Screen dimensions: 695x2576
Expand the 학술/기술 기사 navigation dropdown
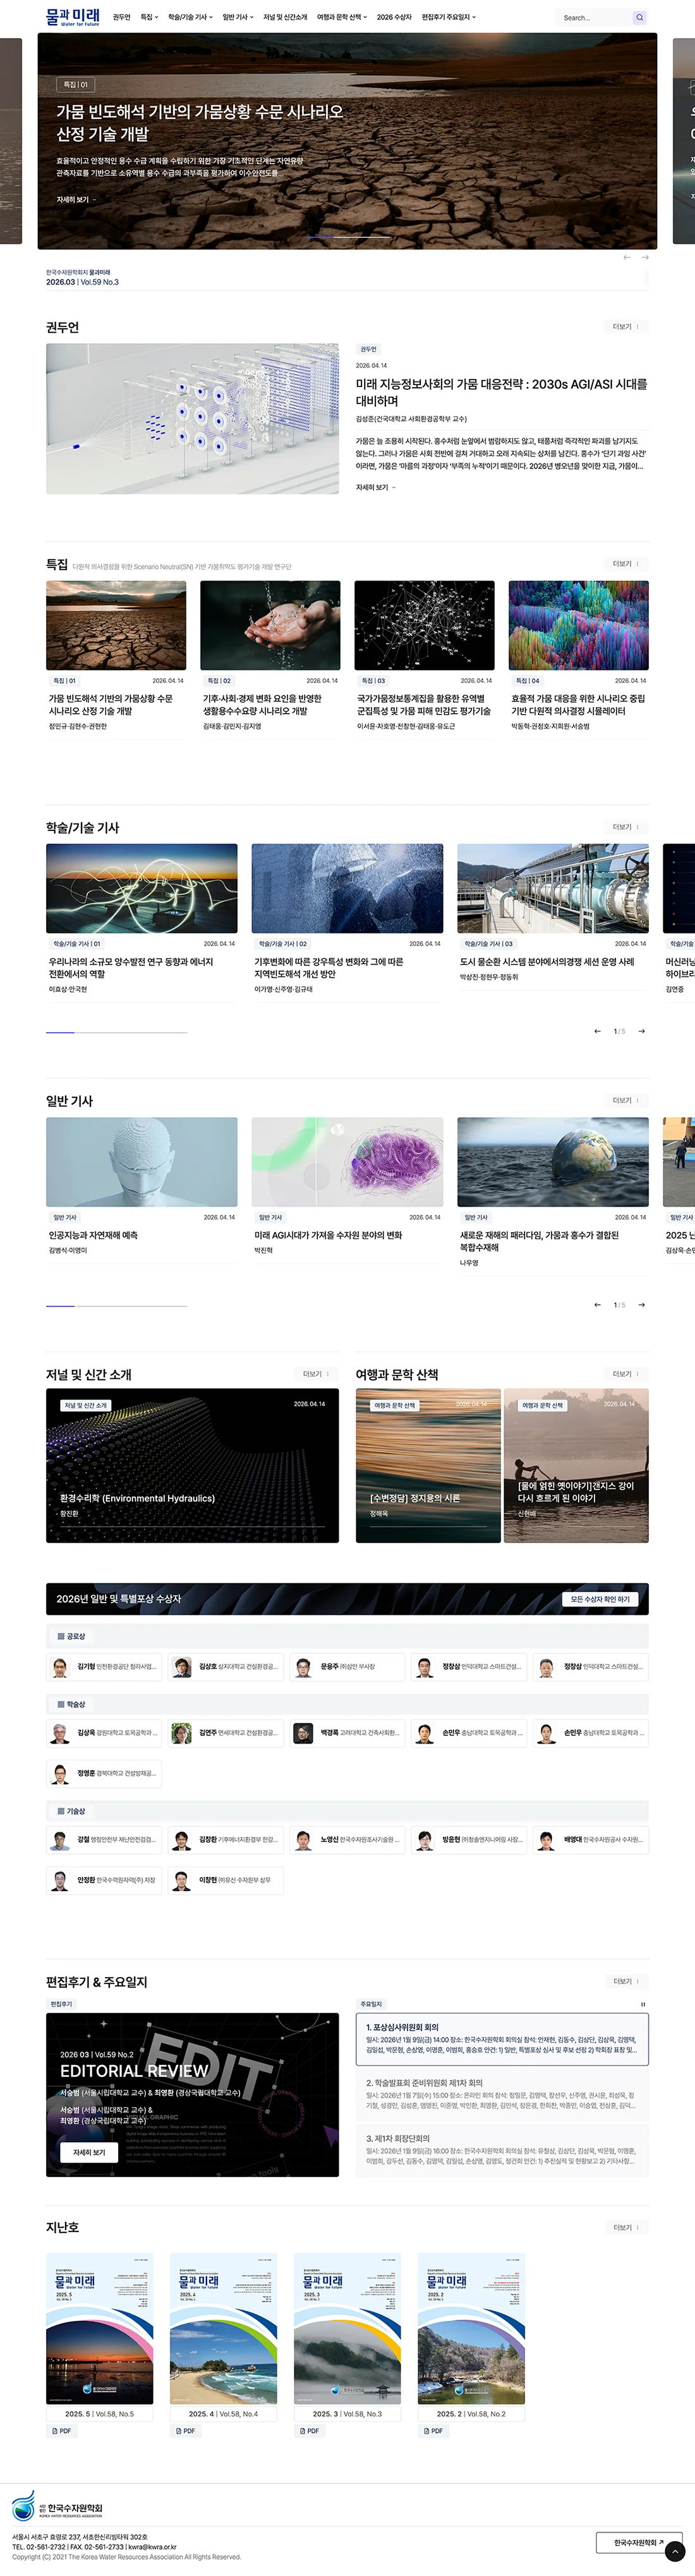(190, 17)
